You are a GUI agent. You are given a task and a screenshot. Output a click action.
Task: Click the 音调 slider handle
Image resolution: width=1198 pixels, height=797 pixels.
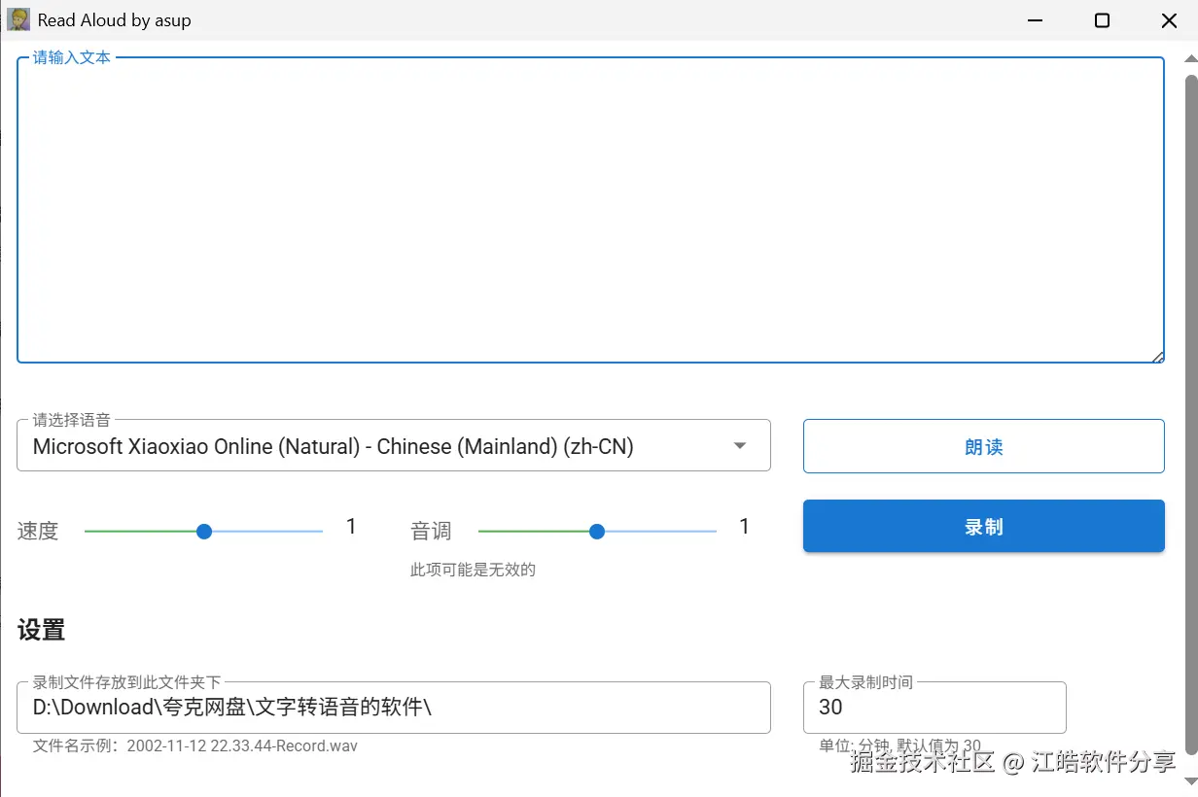coord(597,532)
